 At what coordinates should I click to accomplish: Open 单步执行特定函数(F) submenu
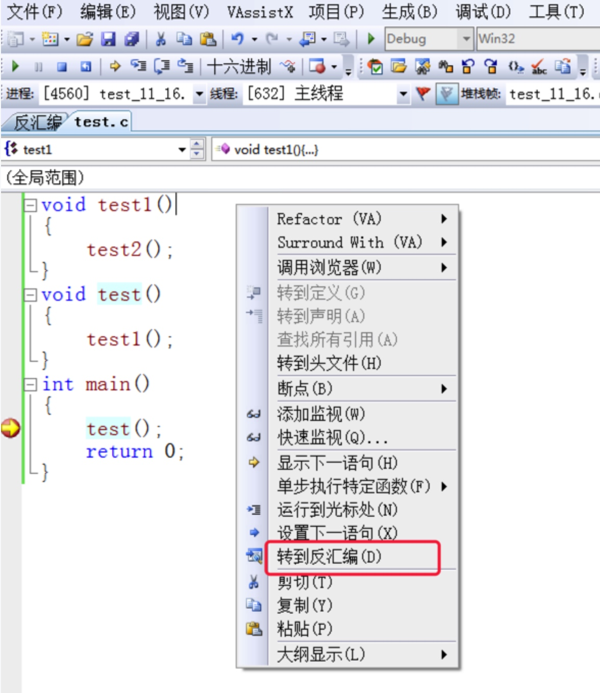pyautogui.click(x=362, y=486)
